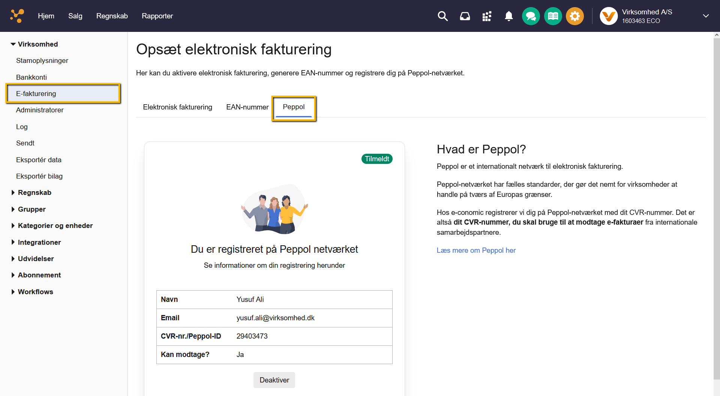Open the green chat support icon

pyautogui.click(x=531, y=16)
